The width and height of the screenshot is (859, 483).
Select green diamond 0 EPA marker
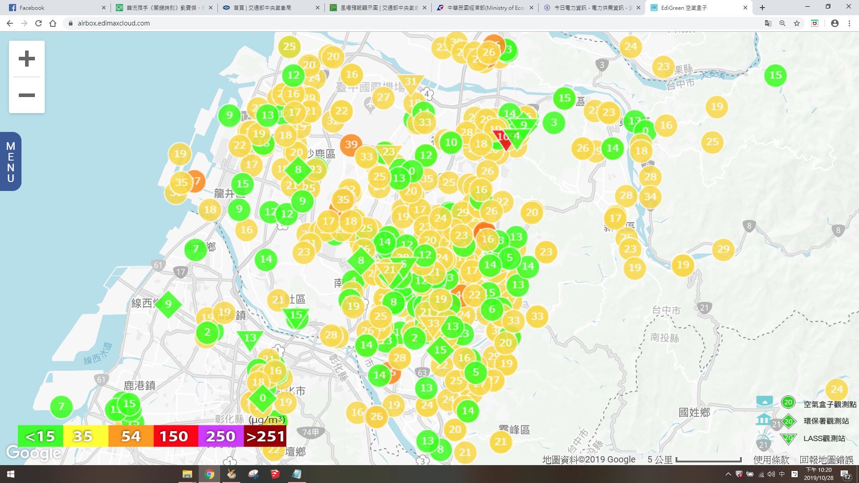[x=263, y=398]
